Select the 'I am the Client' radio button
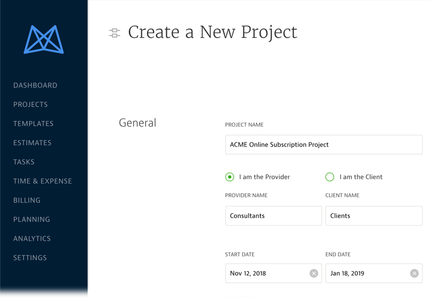This screenshot has width=438, height=298. [x=330, y=177]
